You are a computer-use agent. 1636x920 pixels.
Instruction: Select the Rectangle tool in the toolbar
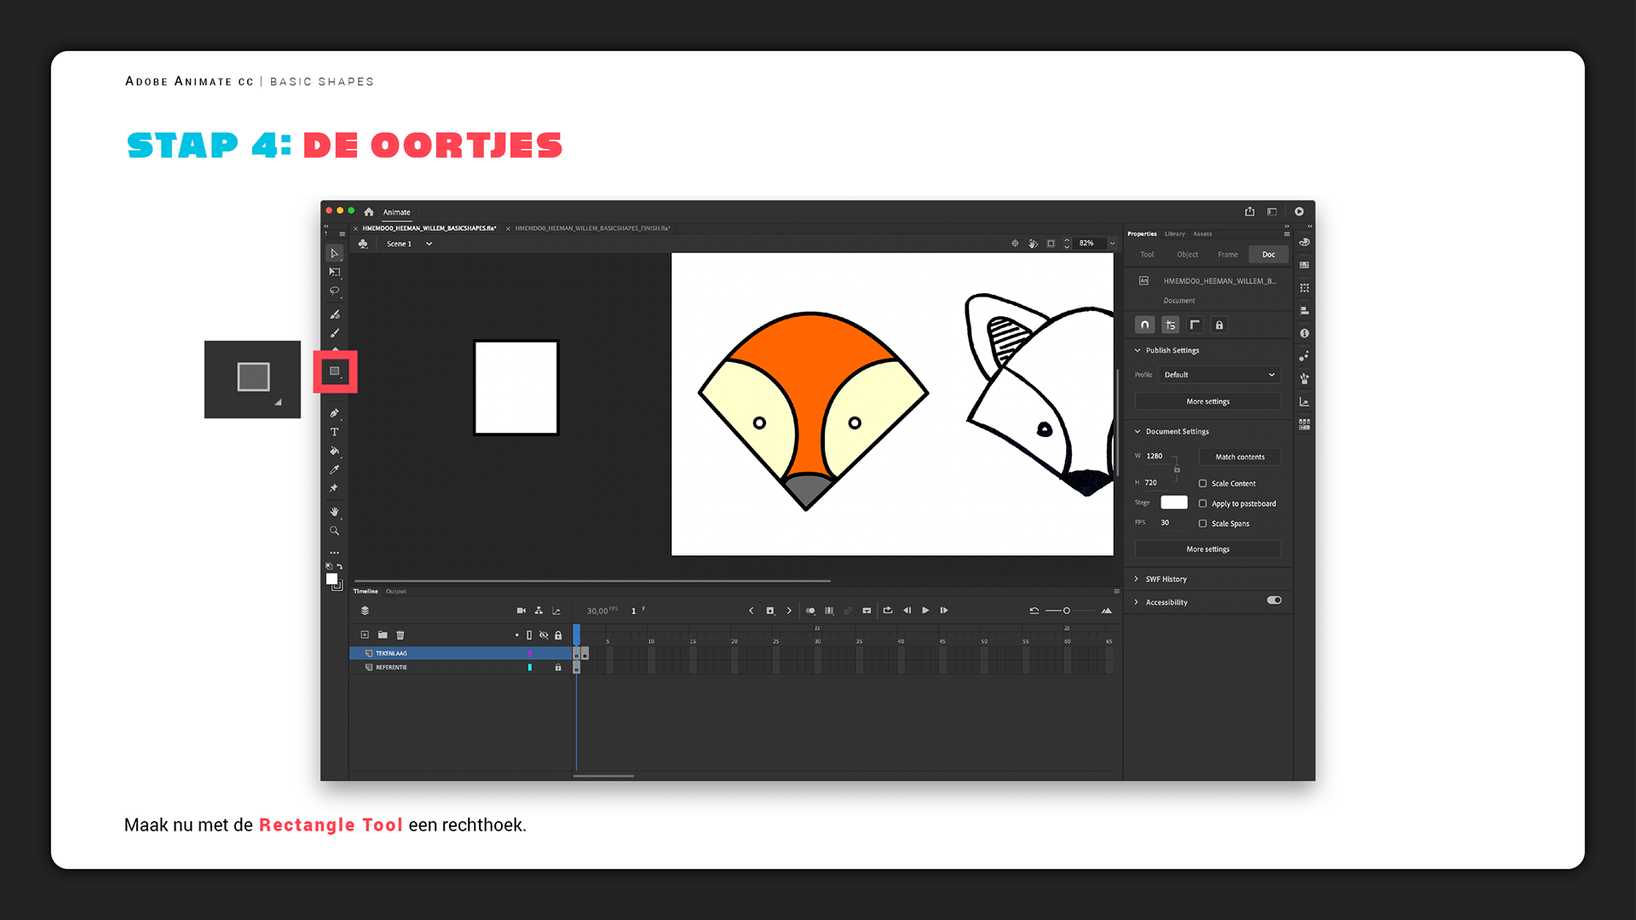[x=335, y=371]
